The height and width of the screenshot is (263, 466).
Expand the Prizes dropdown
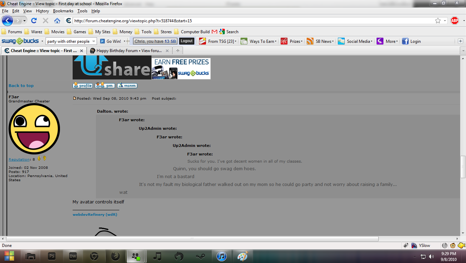click(x=302, y=41)
